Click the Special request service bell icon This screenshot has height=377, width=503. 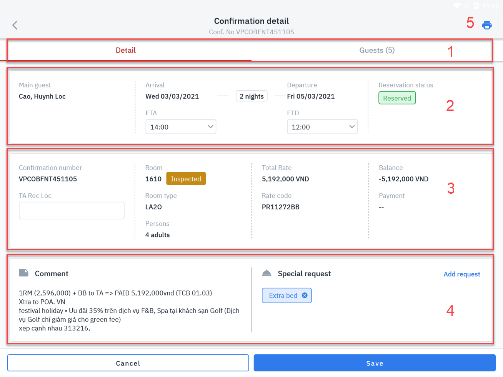coord(266,273)
